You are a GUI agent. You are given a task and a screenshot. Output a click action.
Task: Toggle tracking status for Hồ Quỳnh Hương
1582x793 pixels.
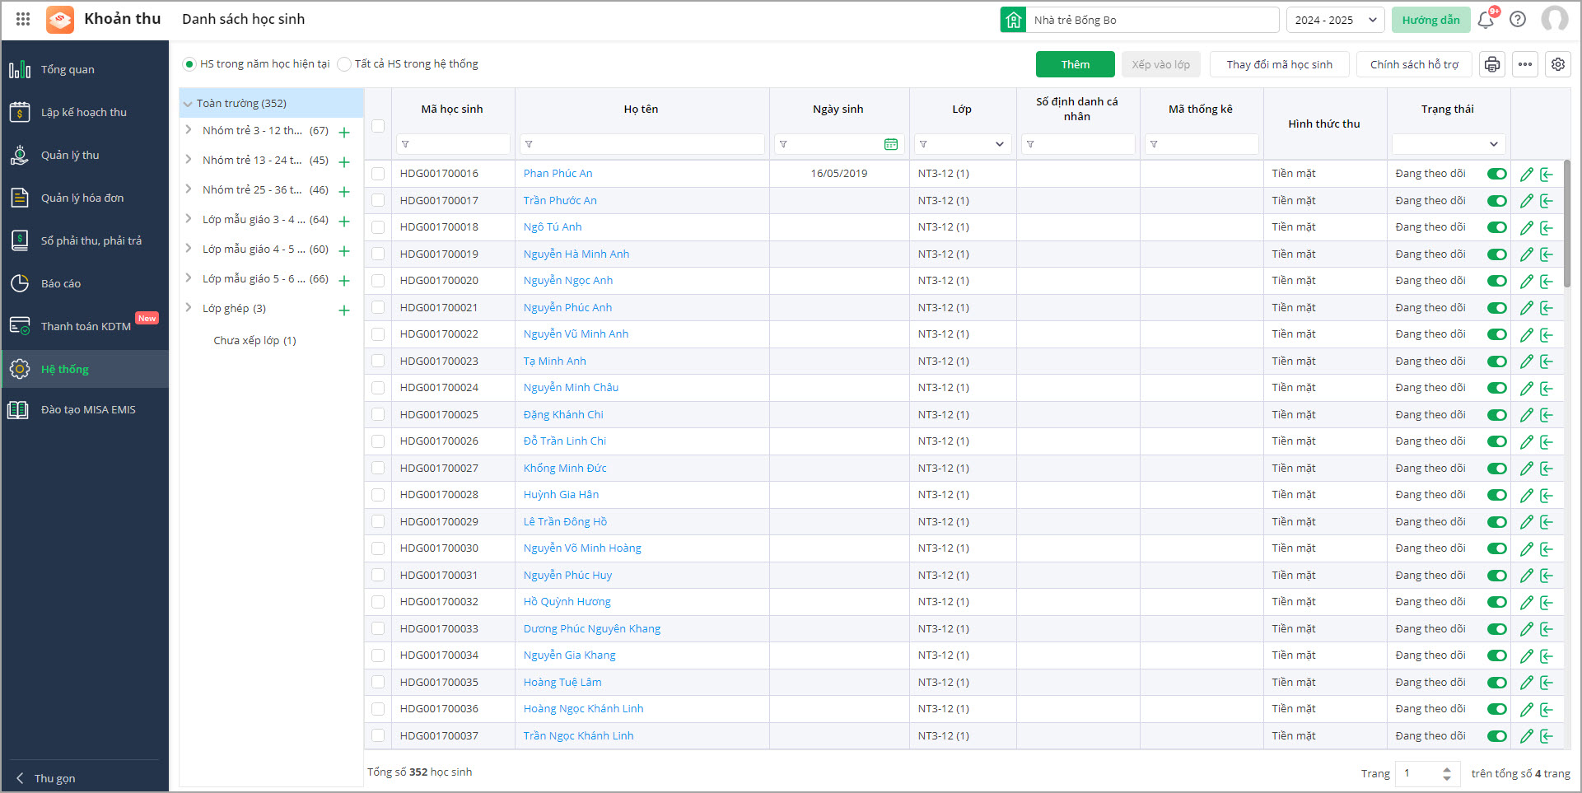[x=1497, y=602]
